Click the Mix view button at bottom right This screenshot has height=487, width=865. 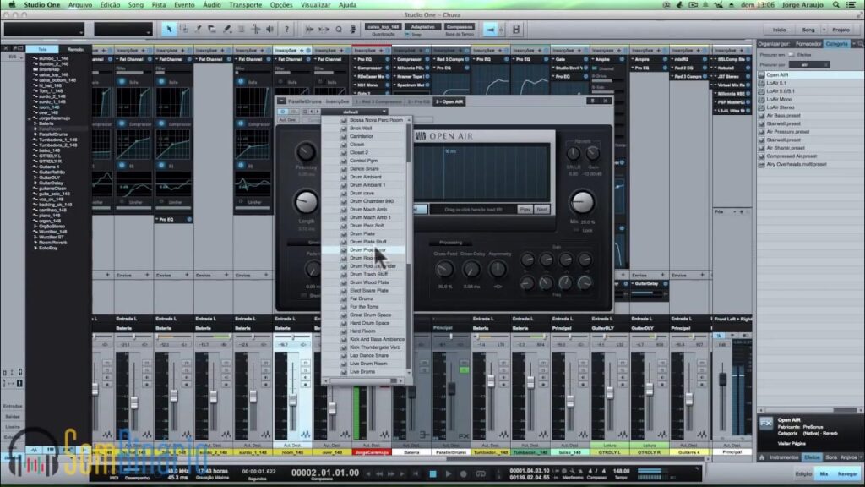[824, 473]
